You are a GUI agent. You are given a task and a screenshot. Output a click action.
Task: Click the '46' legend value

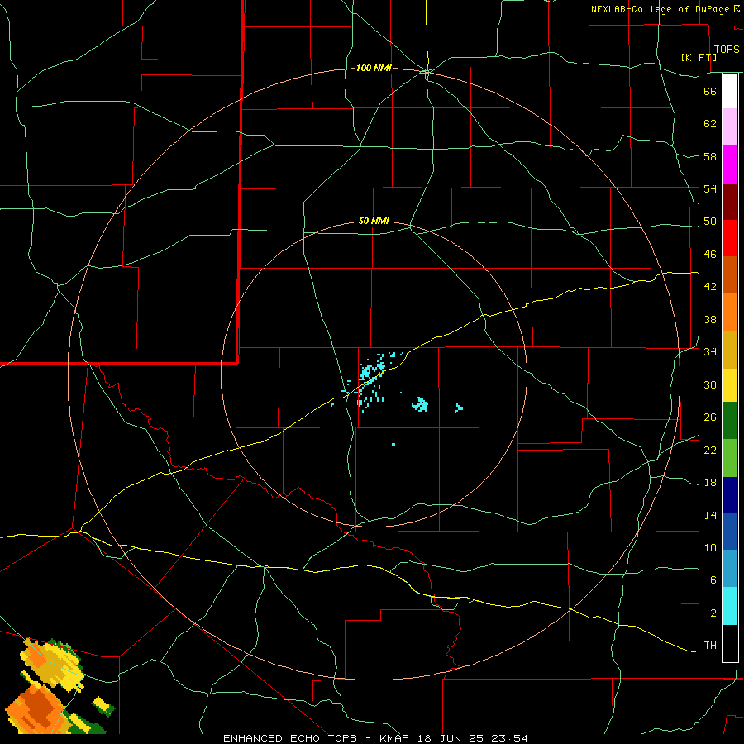[x=710, y=255]
